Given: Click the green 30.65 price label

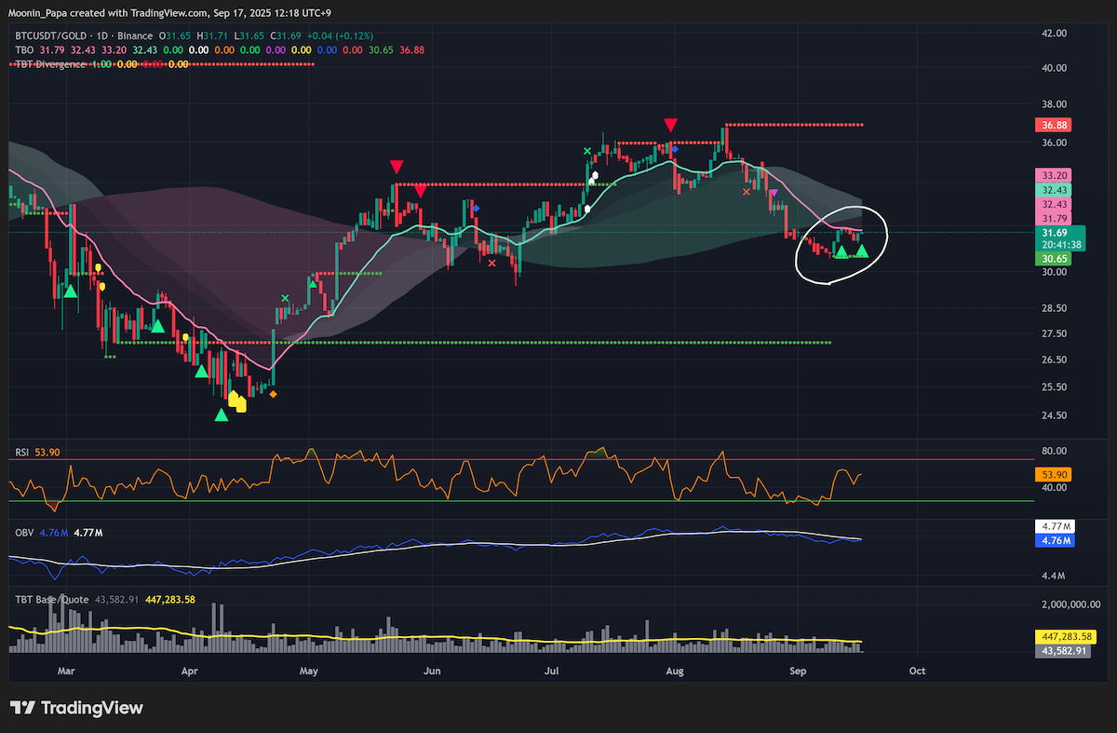Looking at the screenshot, I should [x=1054, y=259].
